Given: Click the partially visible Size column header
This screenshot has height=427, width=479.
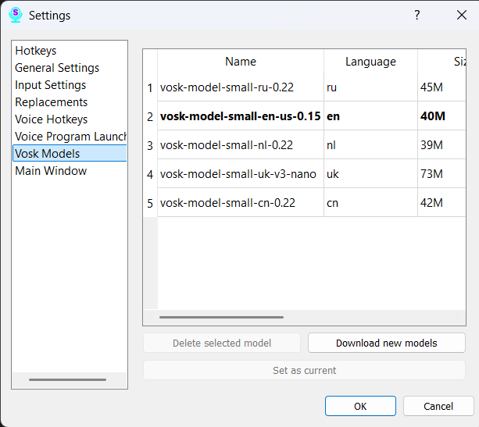Looking at the screenshot, I should pyautogui.click(x=441, y=62).
